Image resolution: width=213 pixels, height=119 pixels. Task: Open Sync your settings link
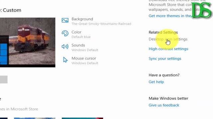165,59
